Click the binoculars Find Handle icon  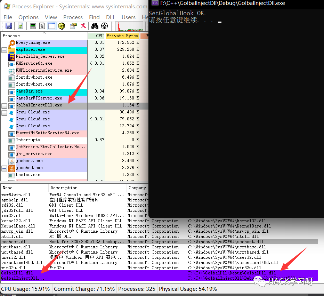[x=95, y=26]
